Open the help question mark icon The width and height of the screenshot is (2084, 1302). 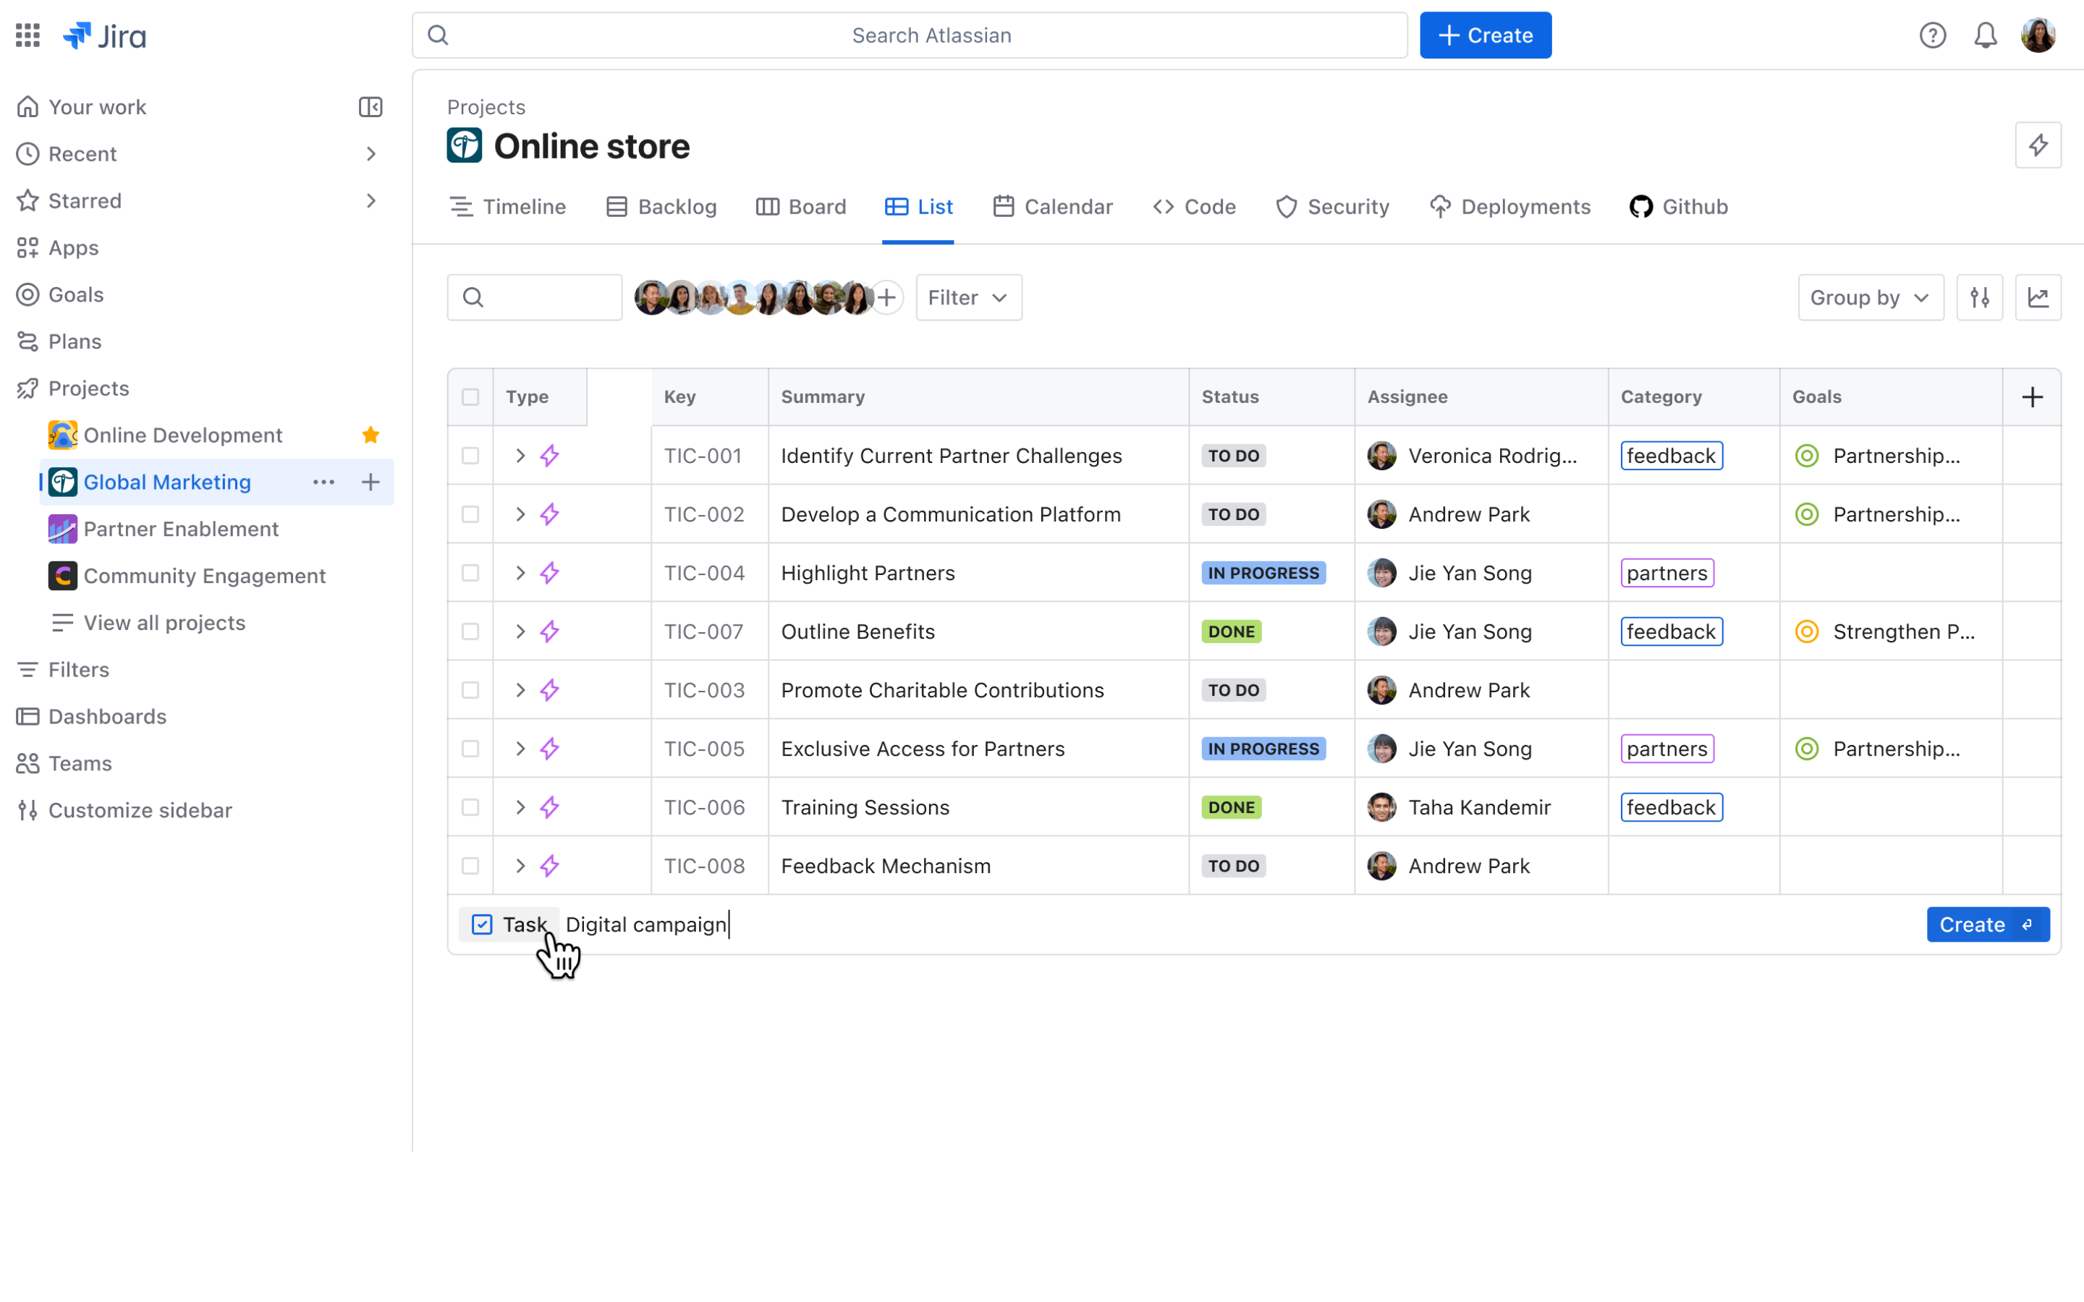[1933, 35]
